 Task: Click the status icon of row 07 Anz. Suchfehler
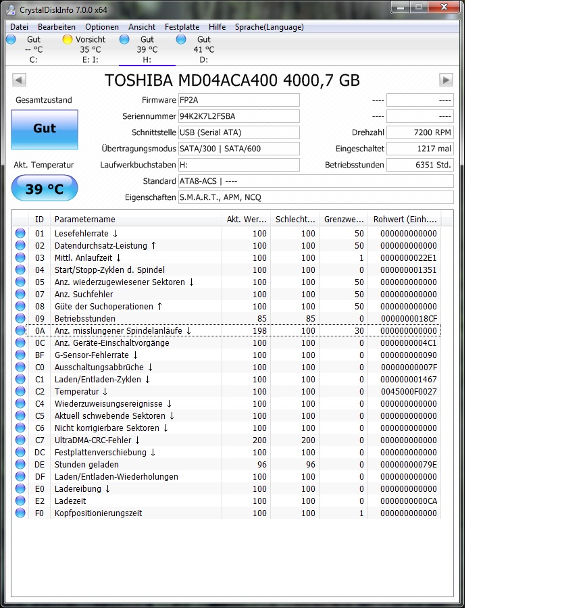pyautogui.click(x=20, y=294)
